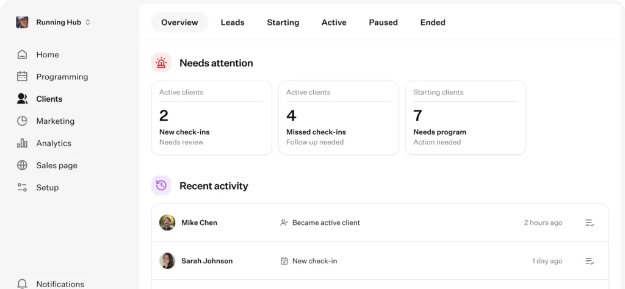This screenshot has width=625, height=289.
Task: Open Home in the sidebar
Action: [48, 54]
